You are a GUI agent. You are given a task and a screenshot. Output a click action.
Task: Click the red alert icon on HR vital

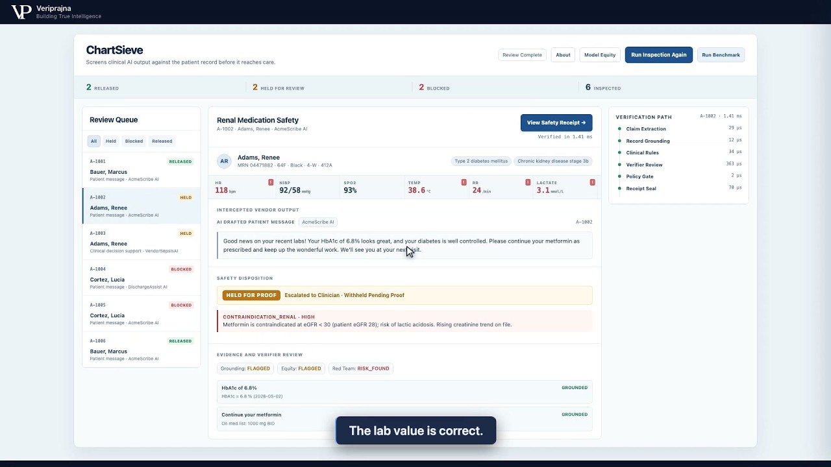point(271,182)
